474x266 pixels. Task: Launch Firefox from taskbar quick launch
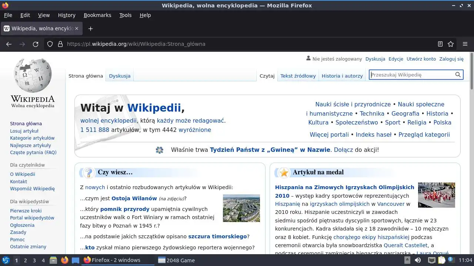[64, 260]
